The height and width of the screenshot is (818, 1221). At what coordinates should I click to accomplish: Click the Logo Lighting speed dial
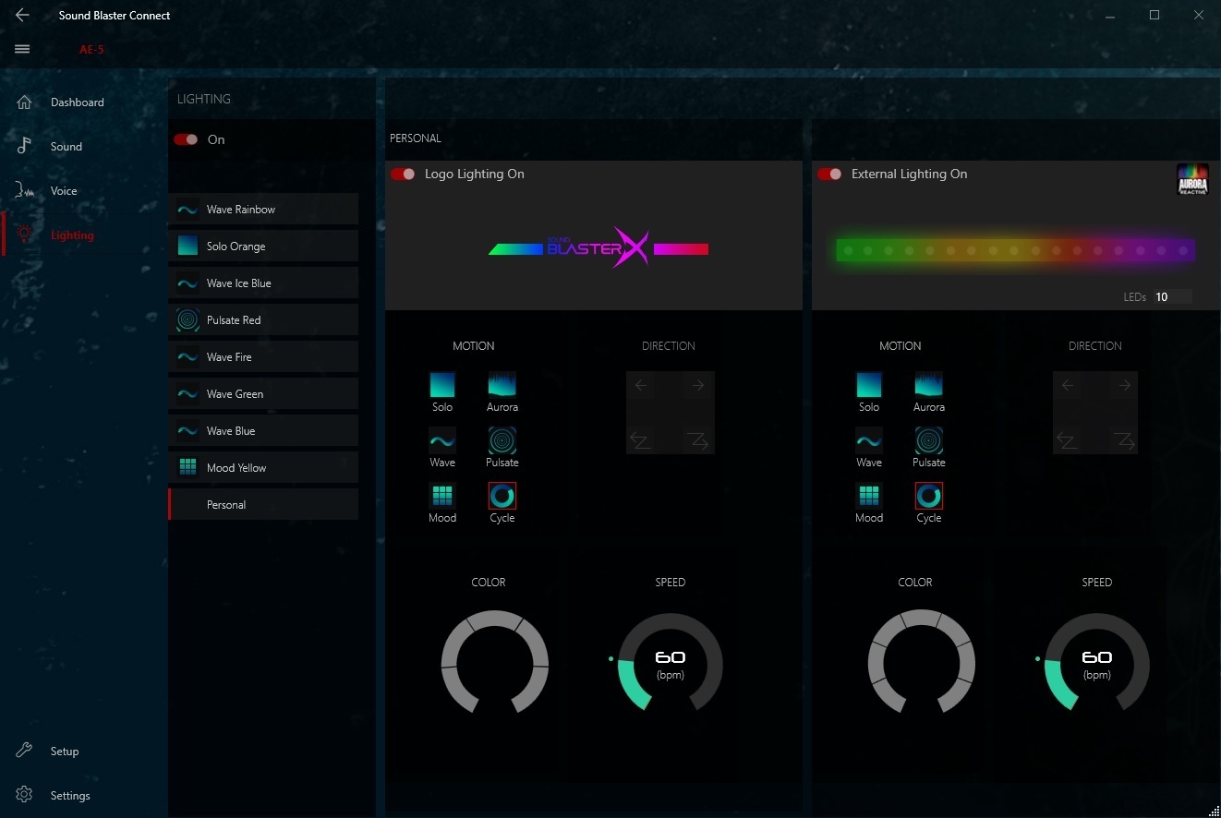point(671,663)
